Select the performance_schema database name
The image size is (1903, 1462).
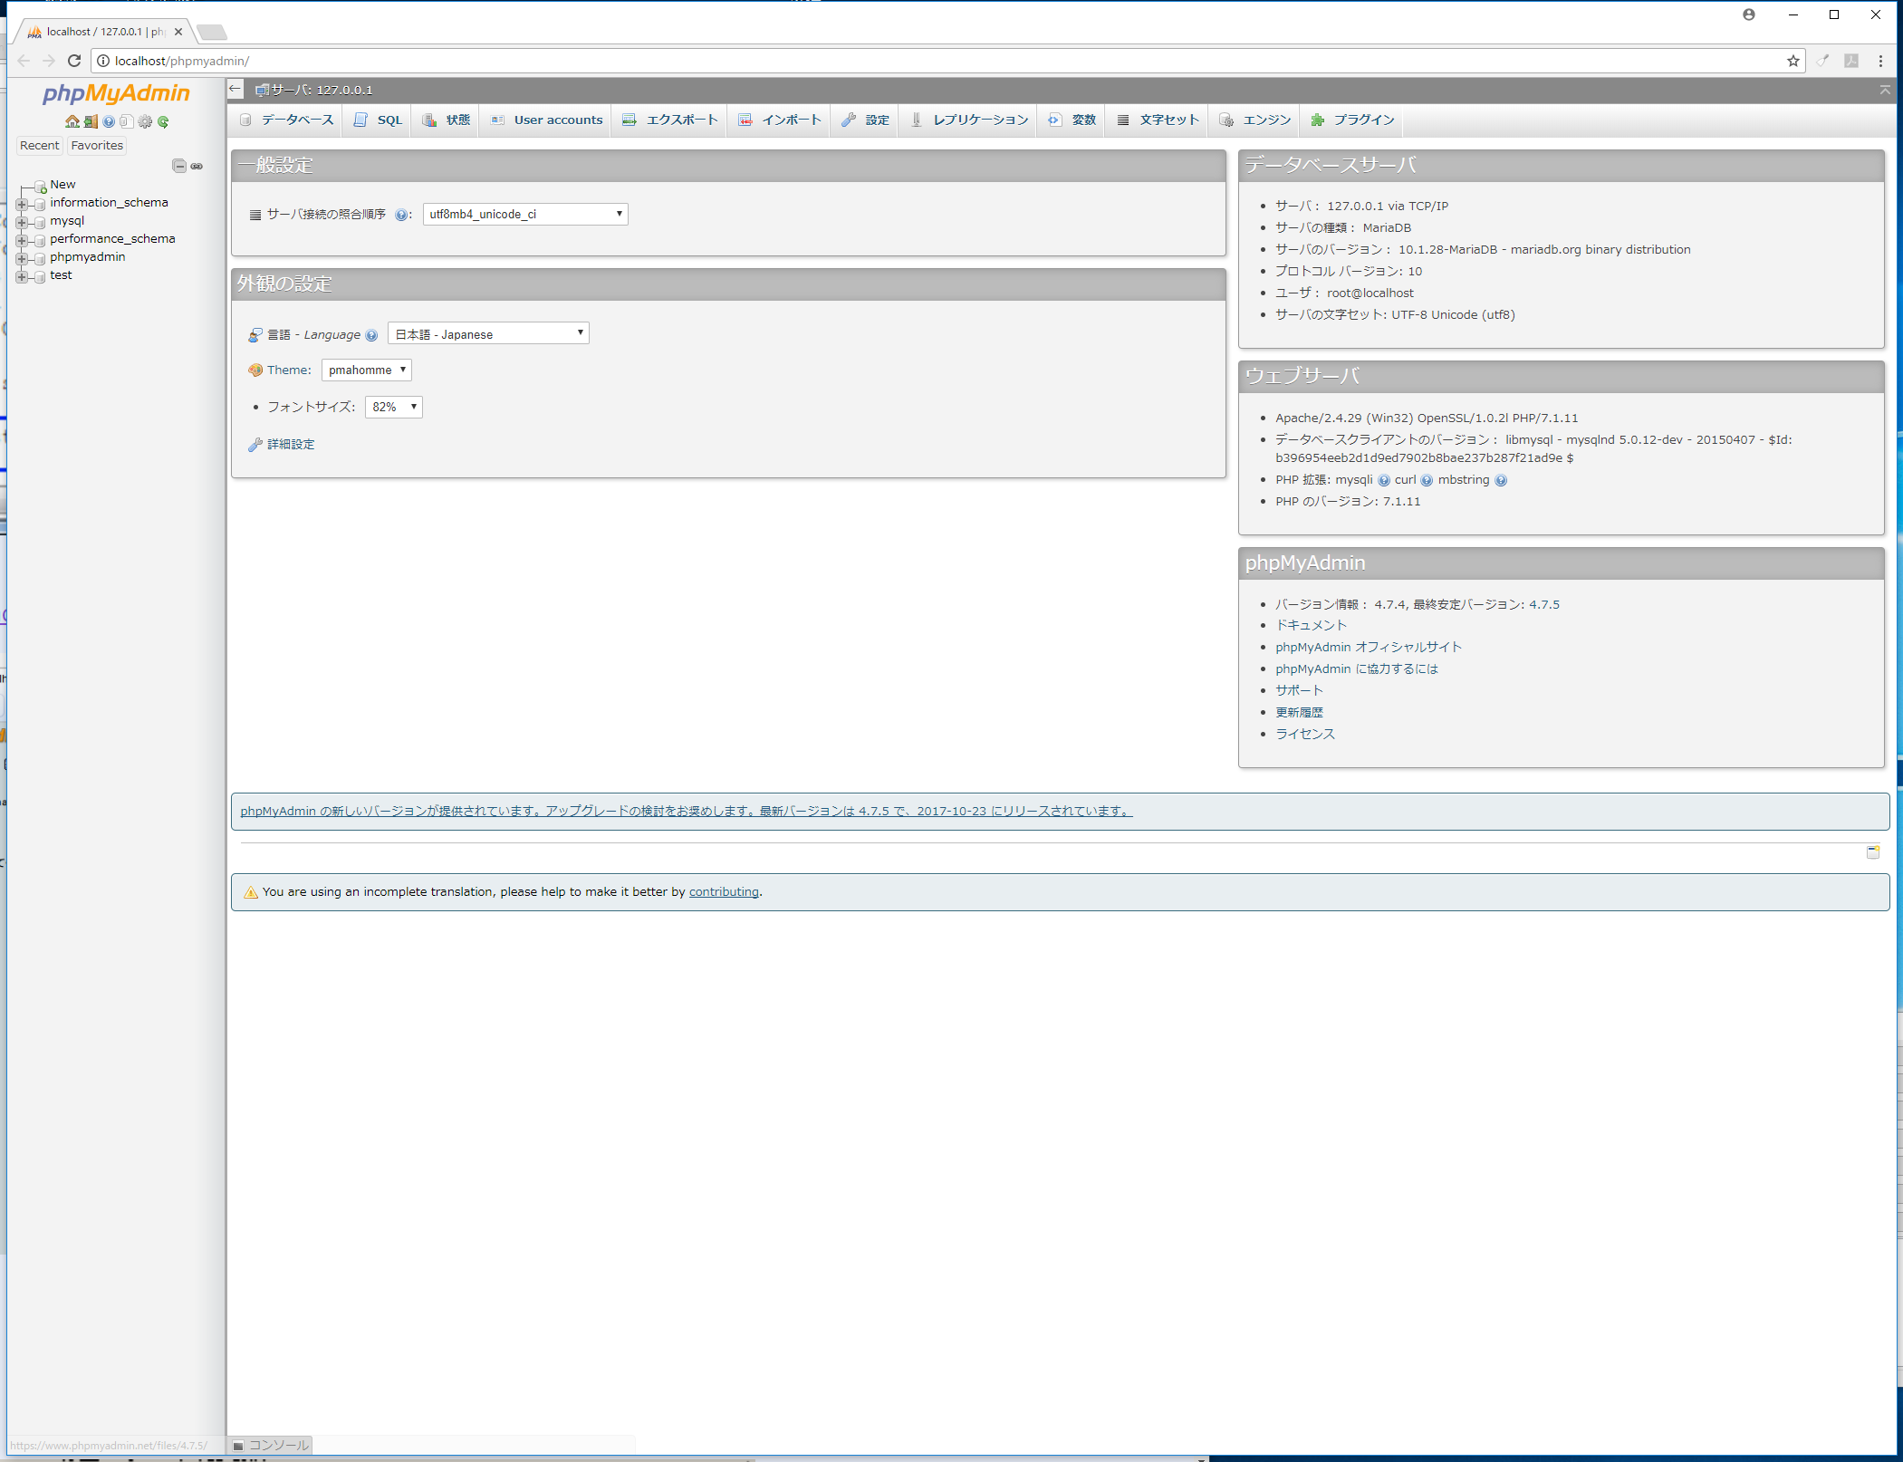(x=112, y=239)
